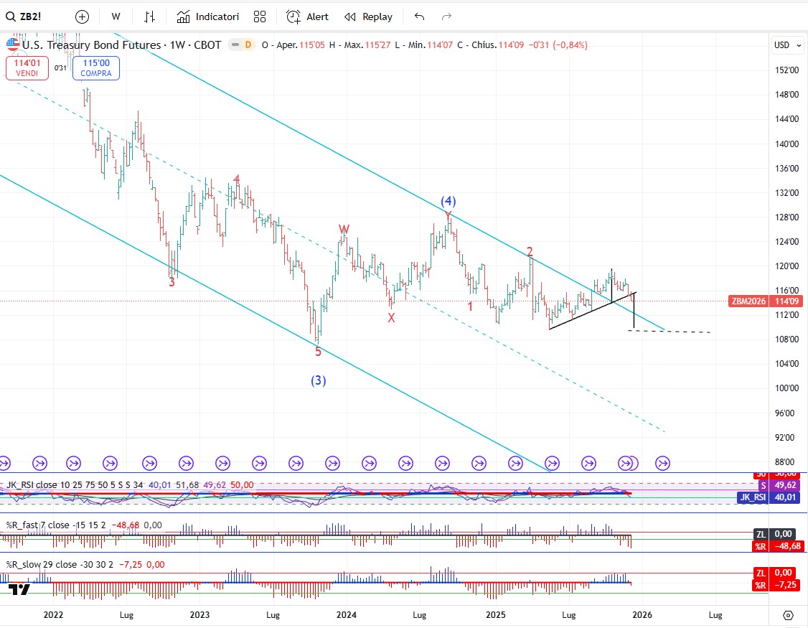
Task: Click the JK_RSI 40,01 scale label
Action: pyautogui.click(x=769, y=497)
